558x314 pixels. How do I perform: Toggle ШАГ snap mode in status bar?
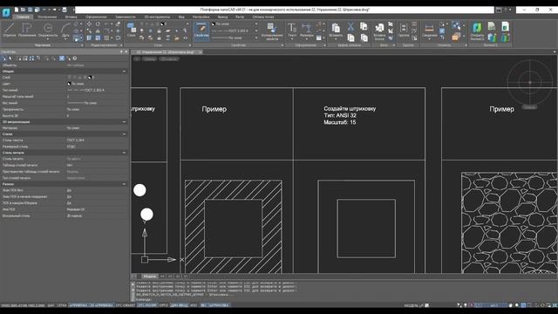click(51, 305)
